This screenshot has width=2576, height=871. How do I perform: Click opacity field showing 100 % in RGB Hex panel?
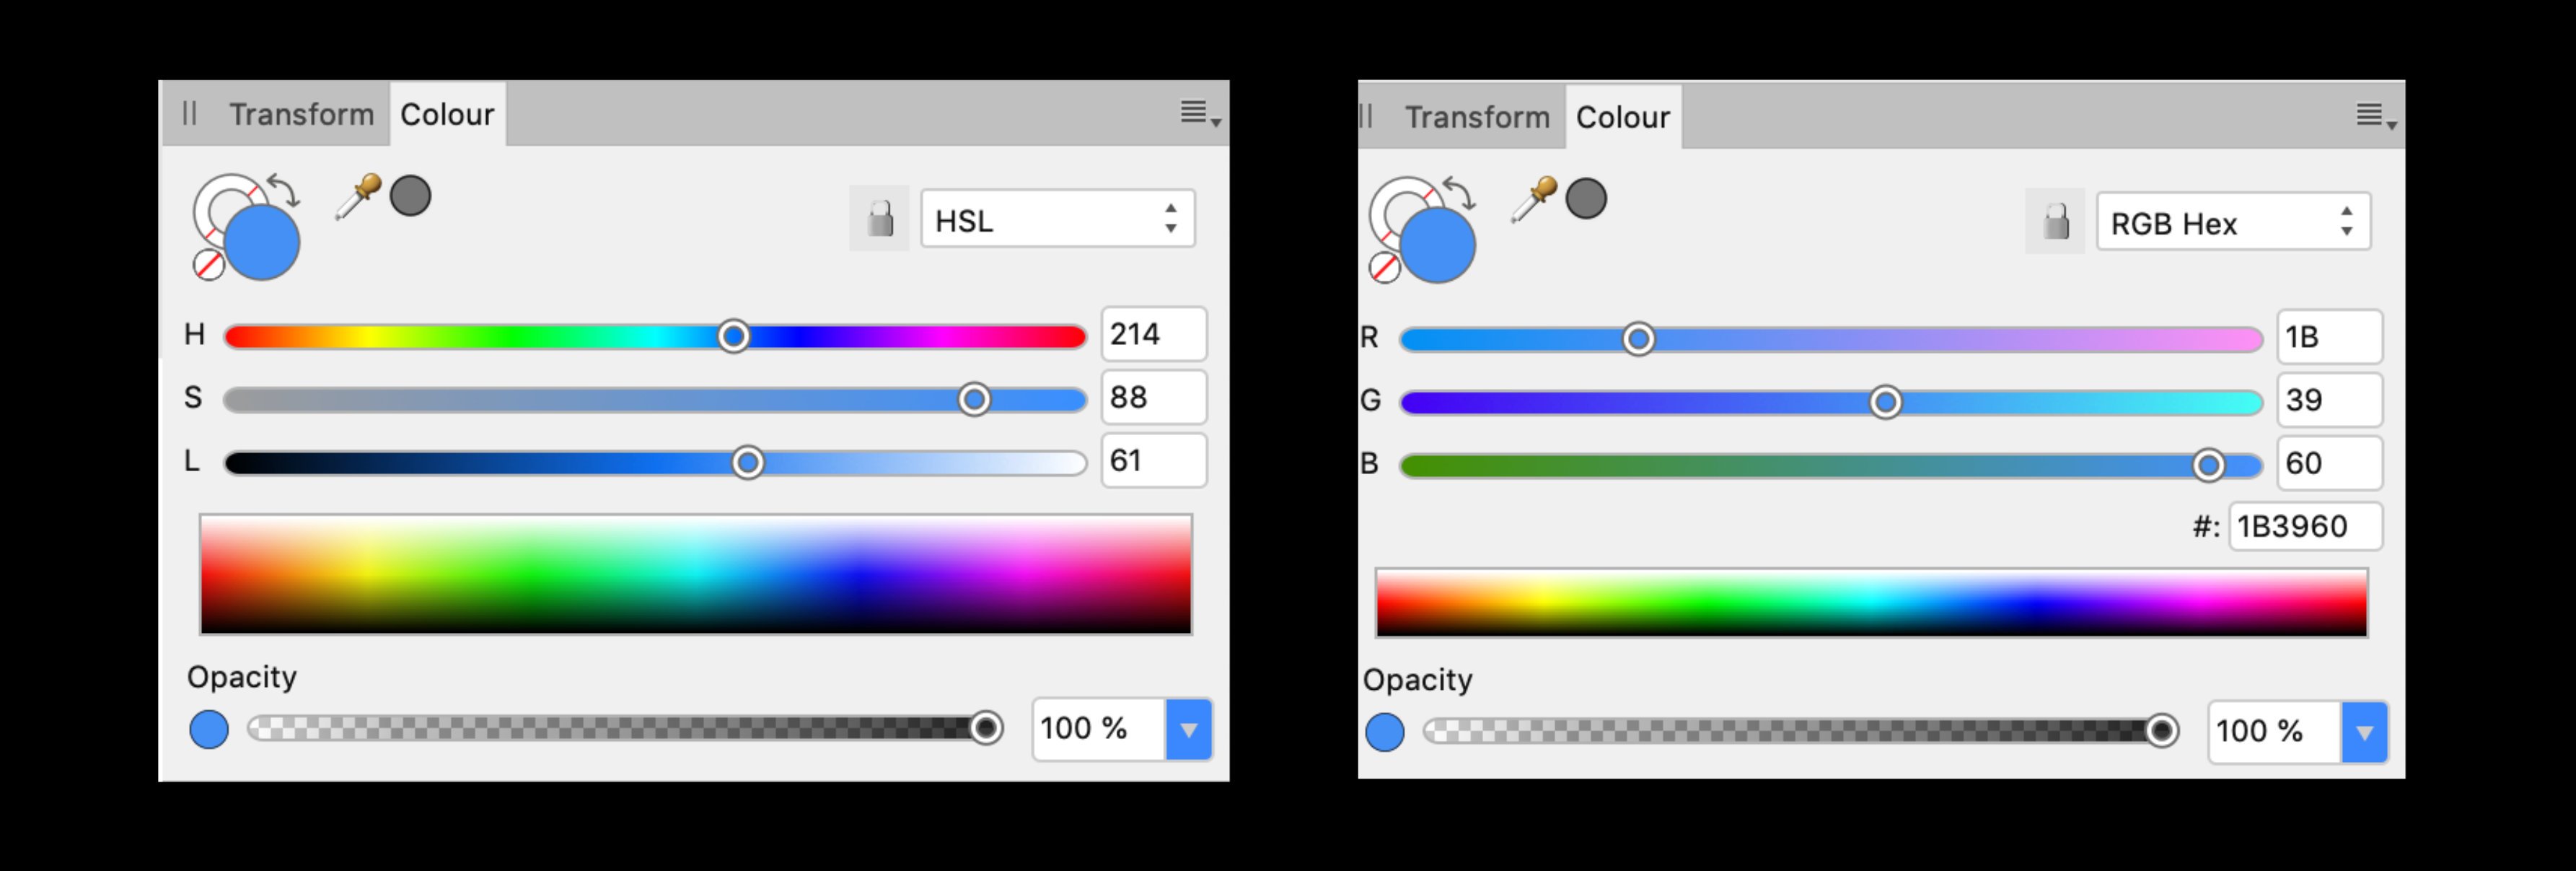pyautogui.click(x=2275, y=732)
